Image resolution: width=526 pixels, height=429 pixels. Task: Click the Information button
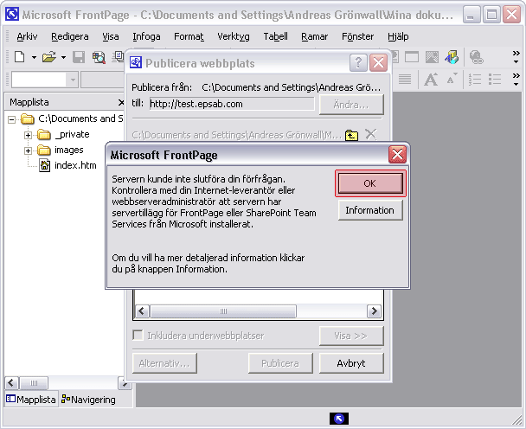tap(369, 210)
